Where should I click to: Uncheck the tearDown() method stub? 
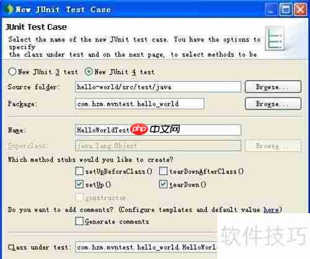[x=163, y=184]
